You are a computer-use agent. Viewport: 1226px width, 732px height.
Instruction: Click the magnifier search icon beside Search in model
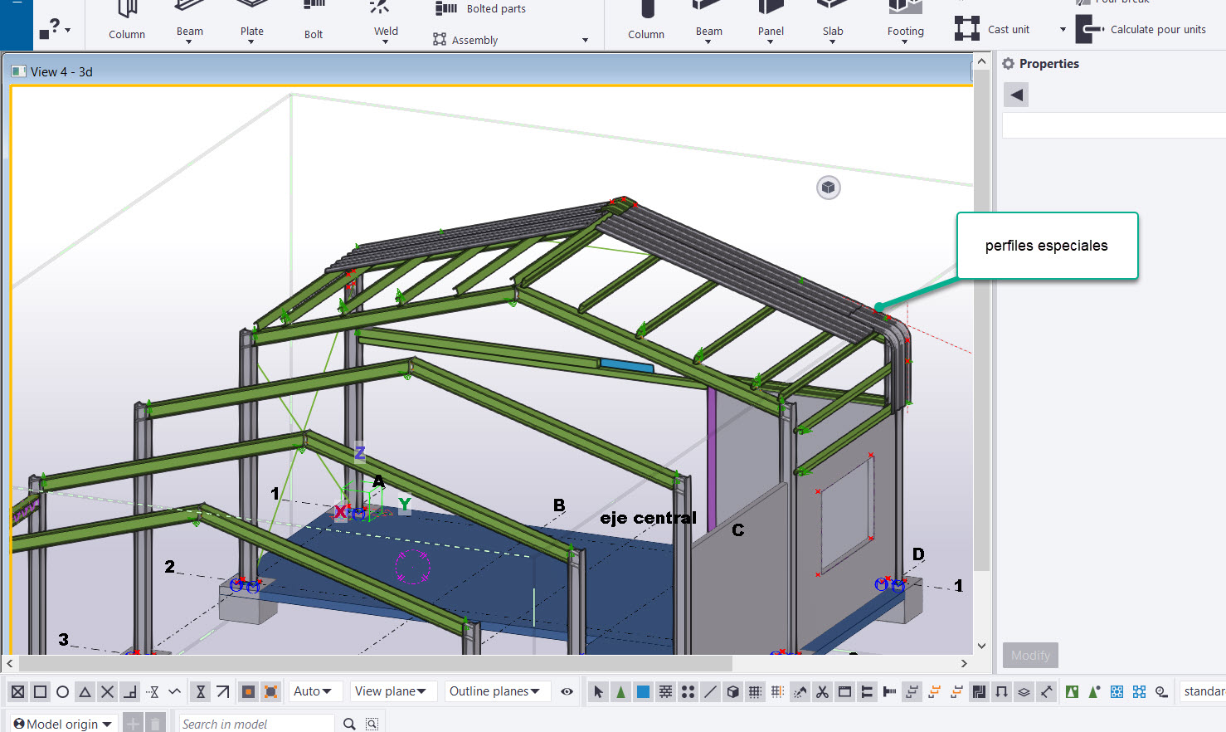click(350, 724)
